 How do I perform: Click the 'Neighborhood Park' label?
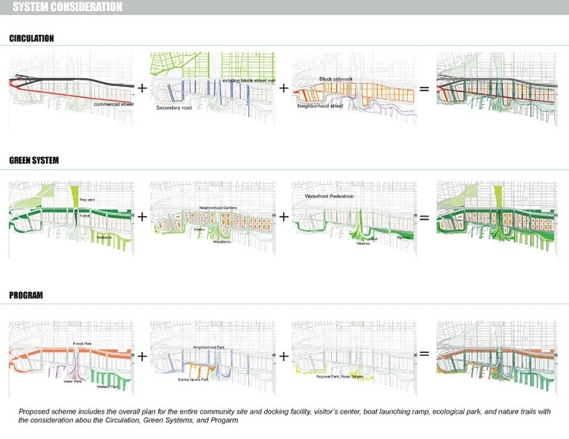[x=209, y=347]
